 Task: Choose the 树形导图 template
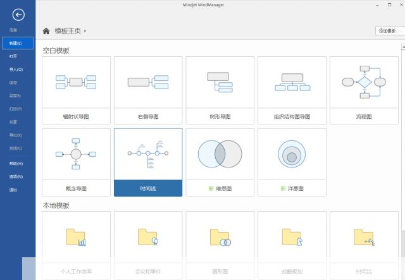[x=220, y=90]
